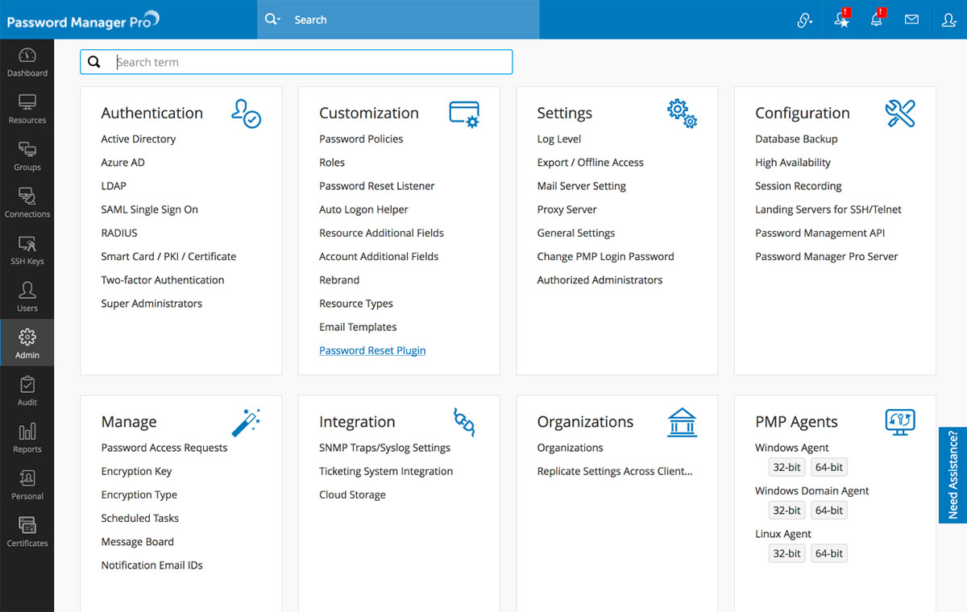The image size is (967, 612).
Task: Open the Dashboard sidebar icon
Action: [27, 62]
